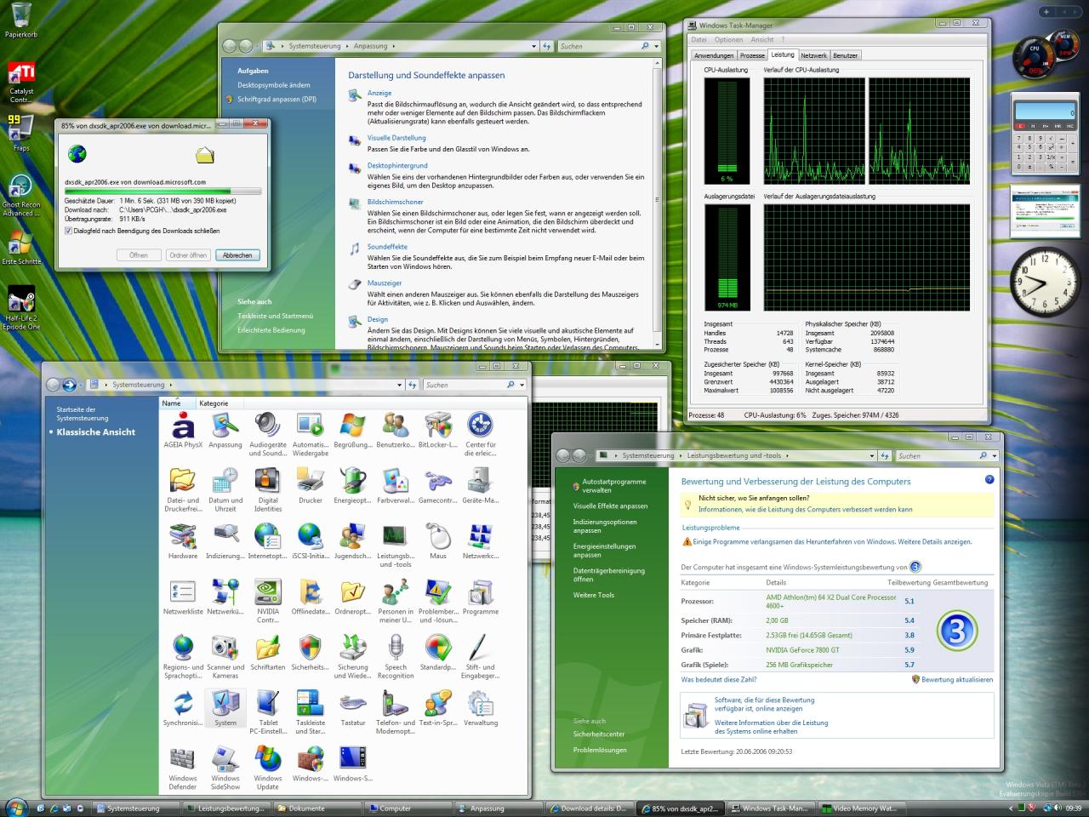Click the CPU-Auslastung gauge in Task-Manager
Viewport: 1089px width, 817px height.
click(x=727, y=130)
